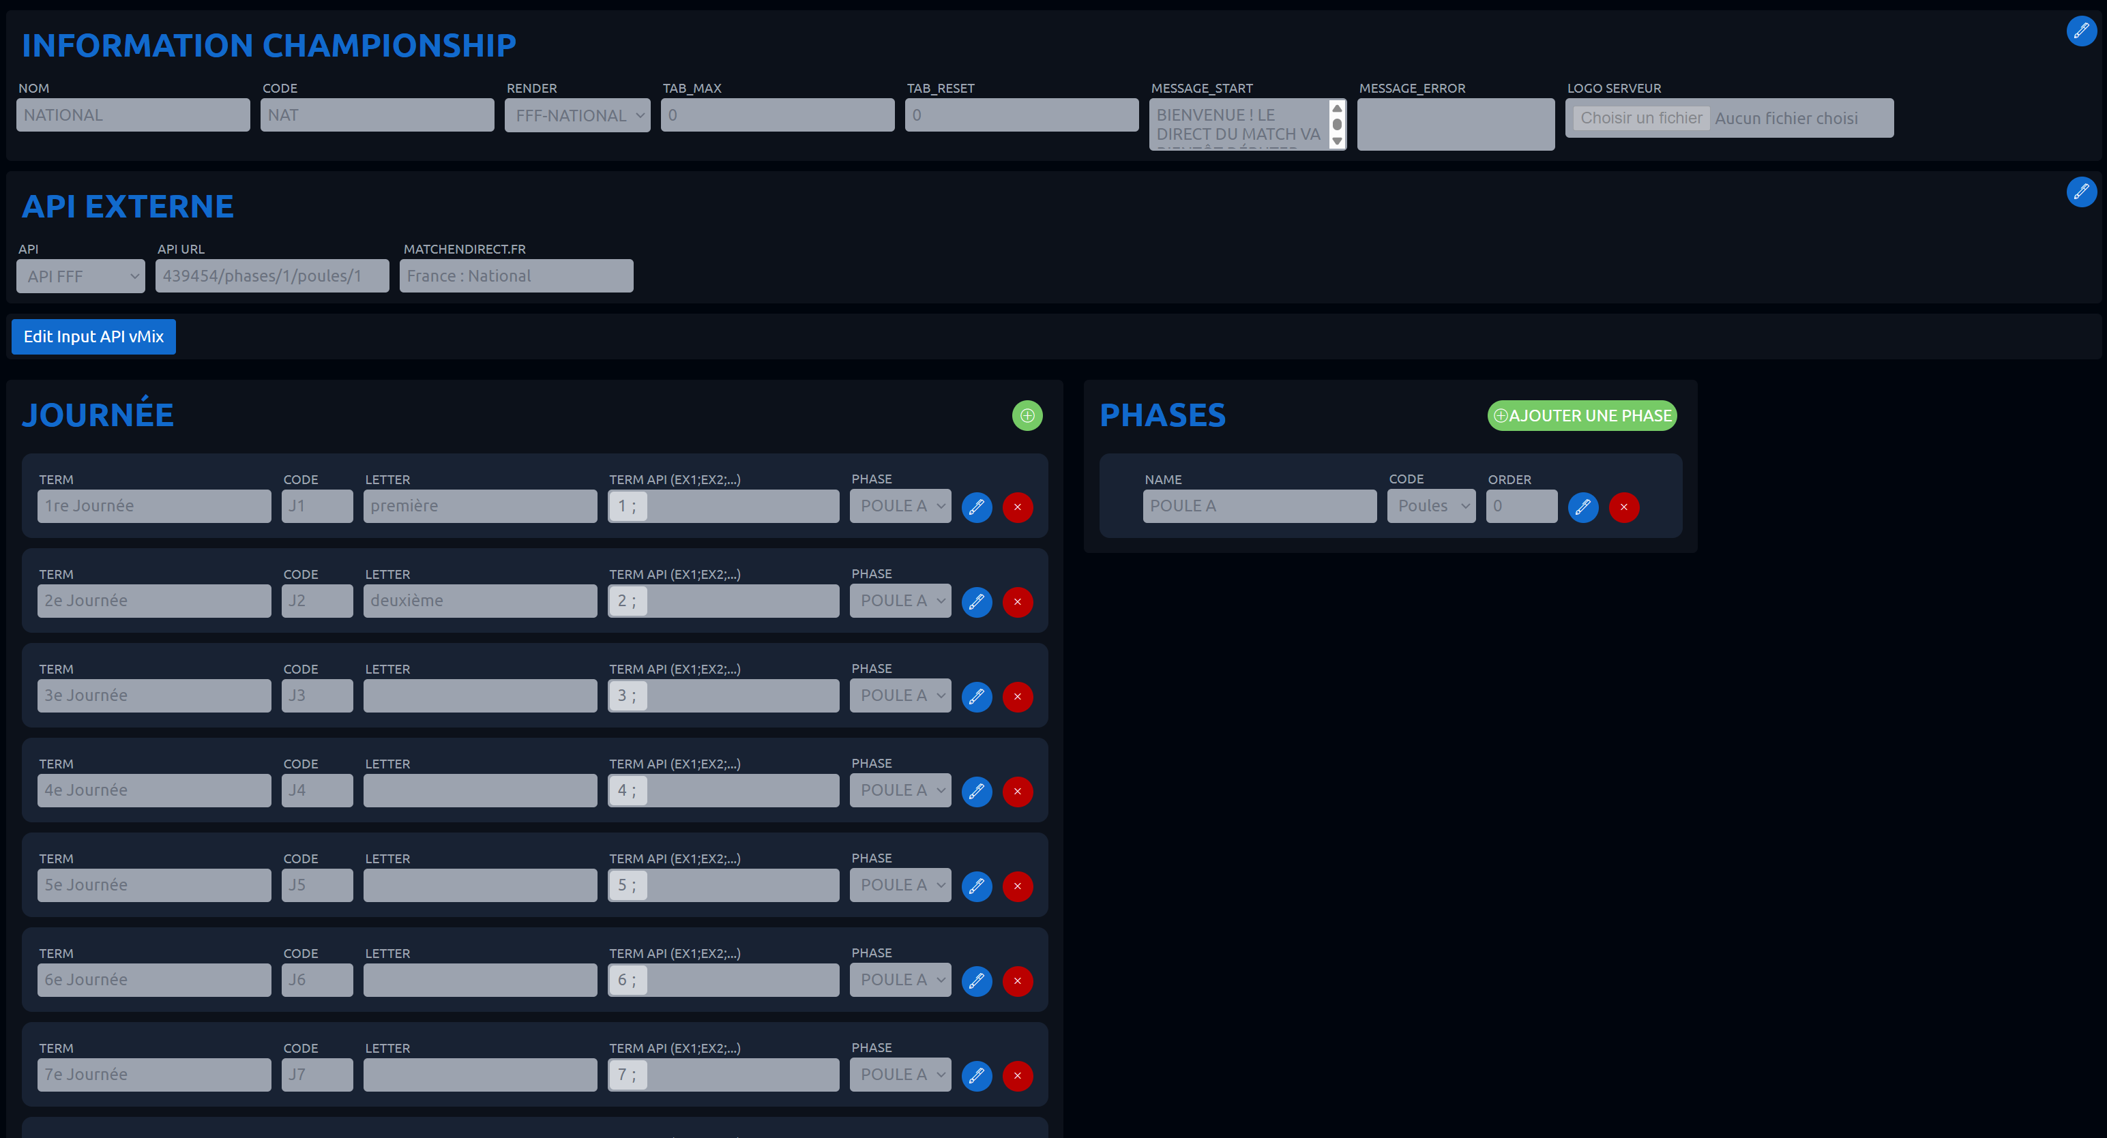Open PHASE dropdown for 7e Journée
The width and height of the screenshot is (2107, 1138).
pos(900,1075)
